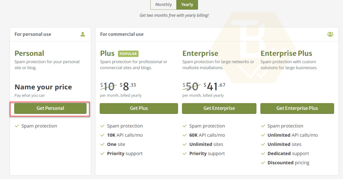Click the checkmark beside Personal Spam protection
This screenshot has width=343, height=179.
(17, 126)
